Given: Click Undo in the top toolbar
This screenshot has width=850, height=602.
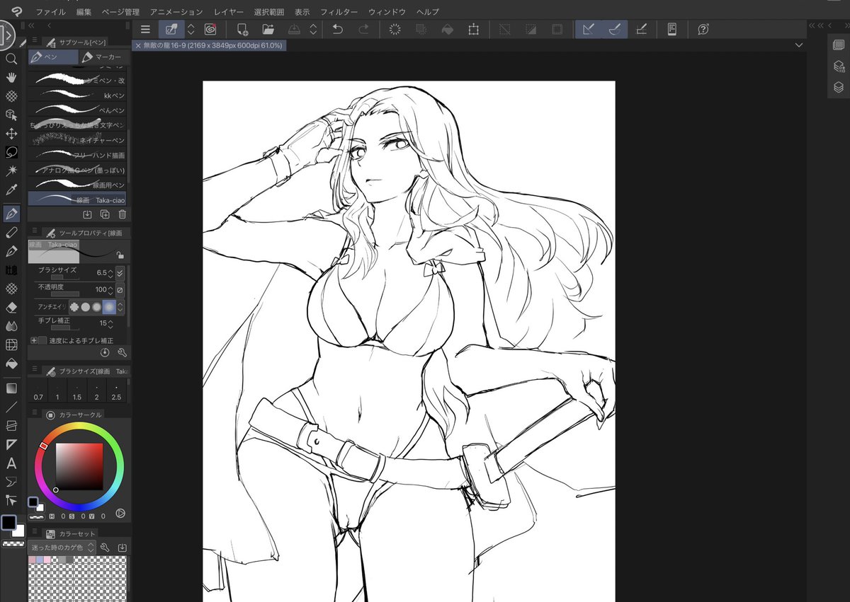Looking at the screenshot, I should (338, 29).
